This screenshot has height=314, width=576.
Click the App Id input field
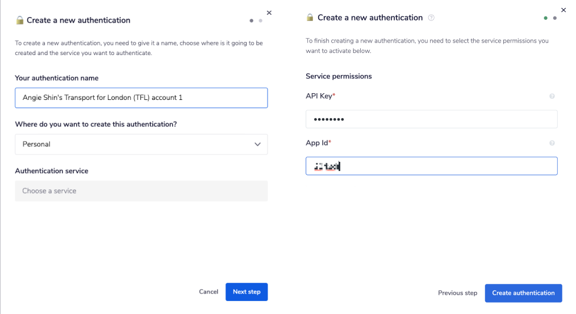coord(431,166)
